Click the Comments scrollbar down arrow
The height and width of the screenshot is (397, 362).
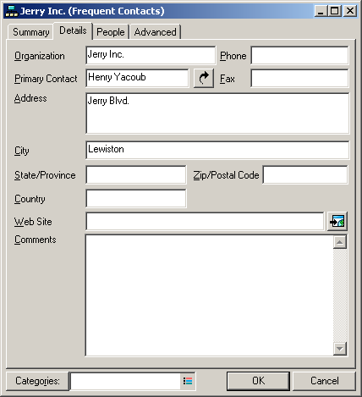coord(340,349)
